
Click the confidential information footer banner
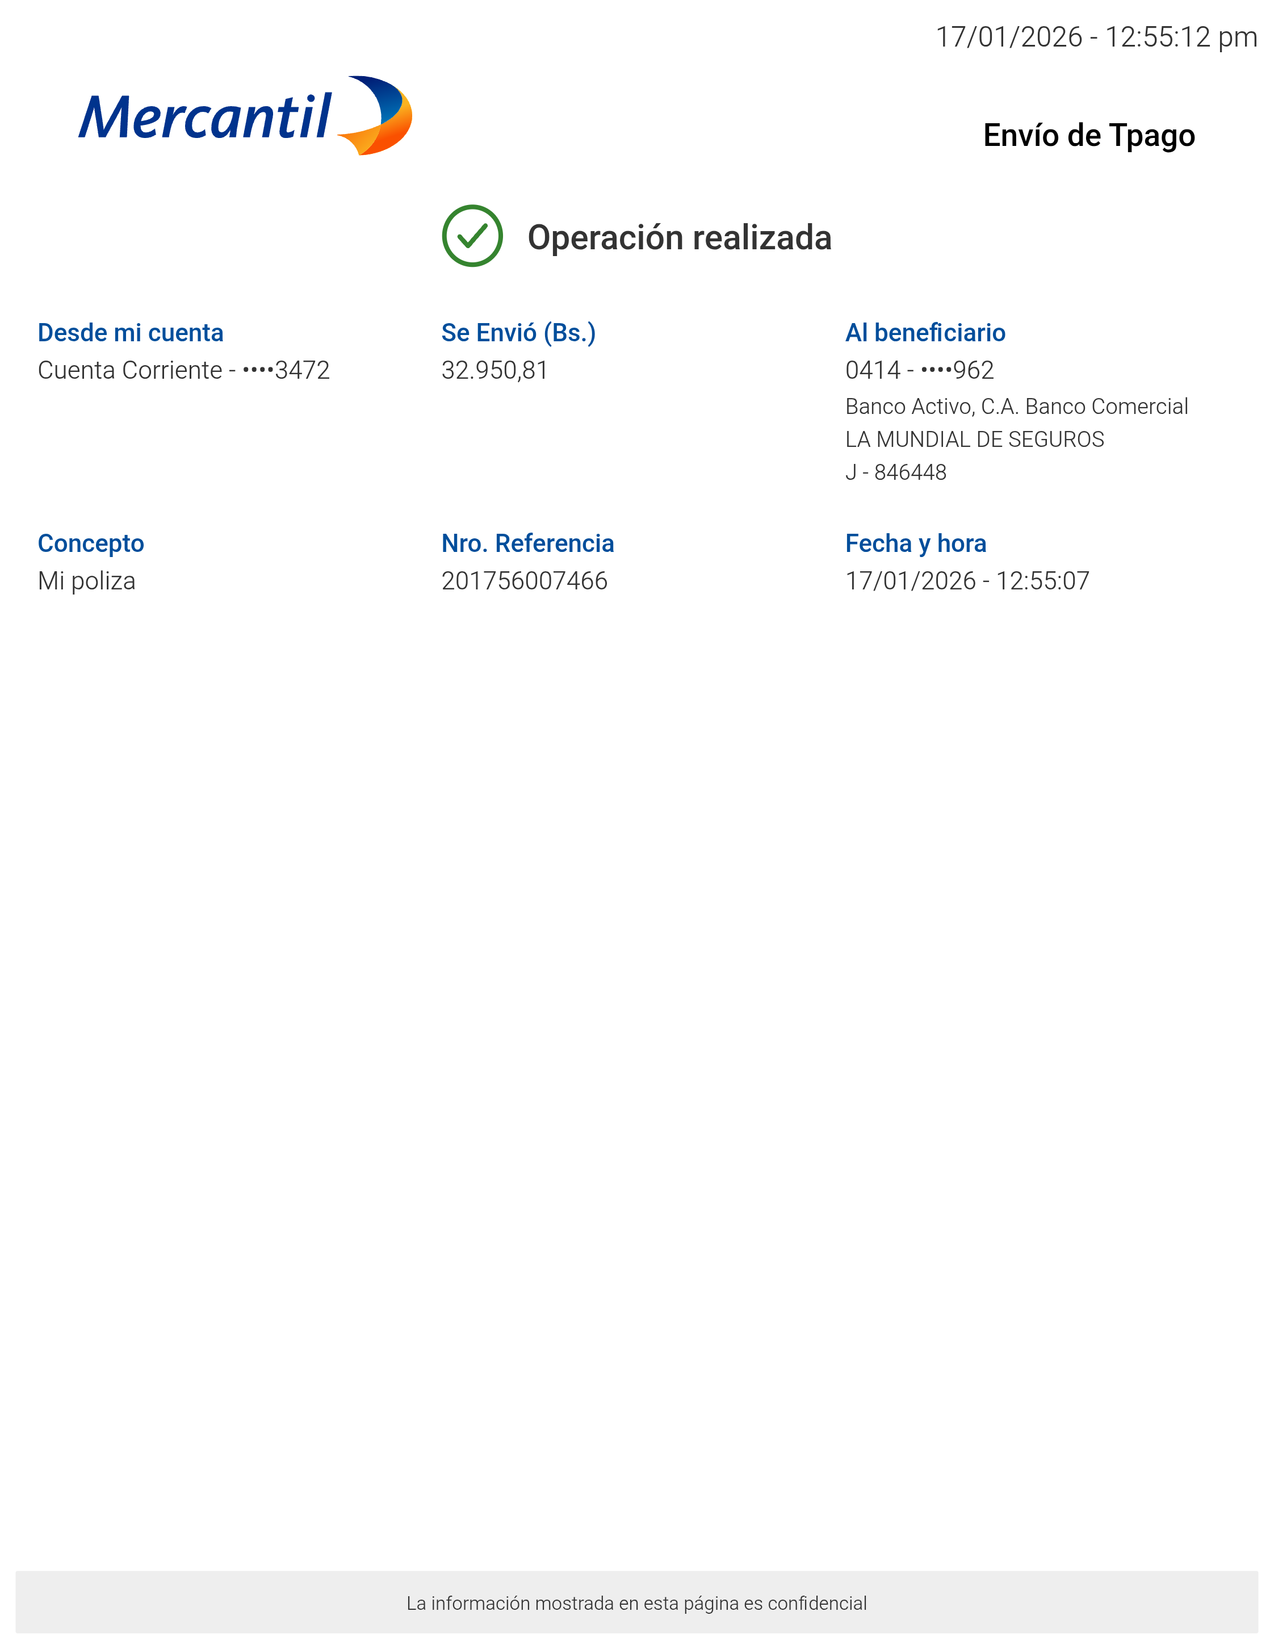click(x=636, y=1602)
